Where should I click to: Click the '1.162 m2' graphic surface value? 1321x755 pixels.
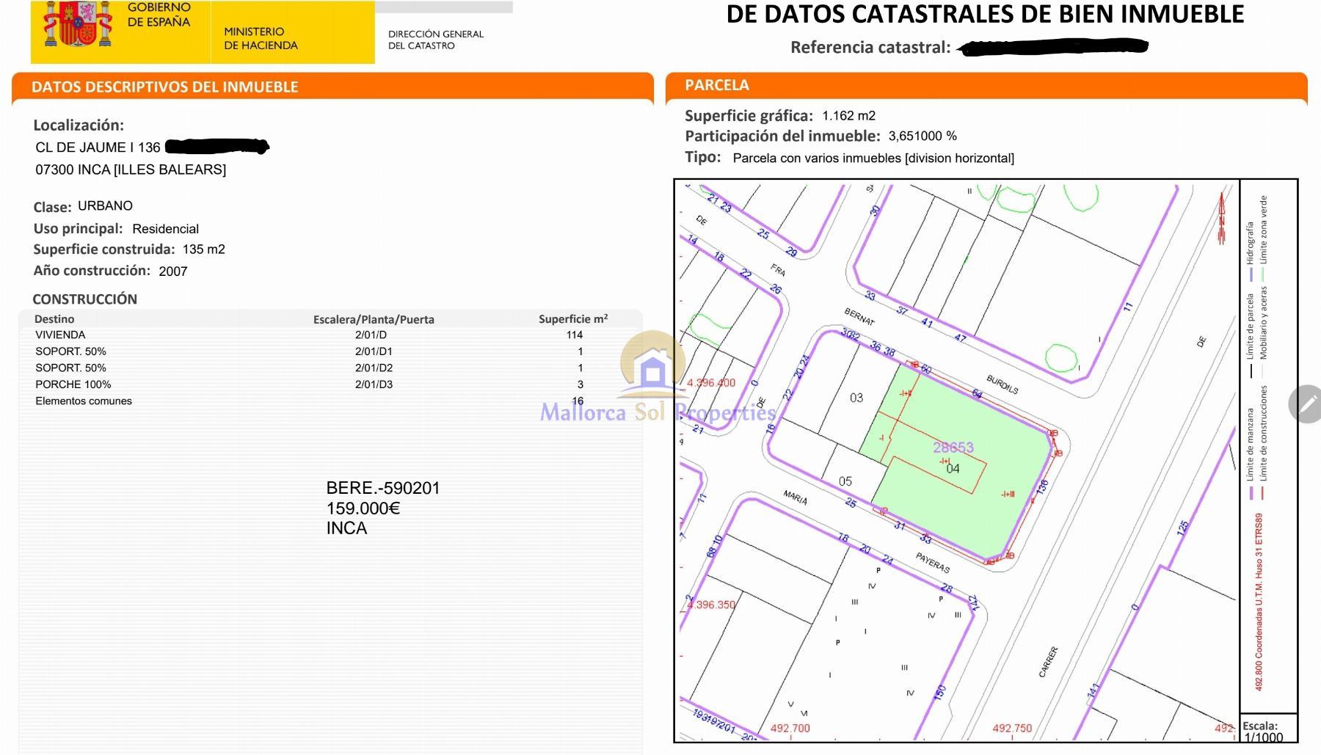(848, 116)
